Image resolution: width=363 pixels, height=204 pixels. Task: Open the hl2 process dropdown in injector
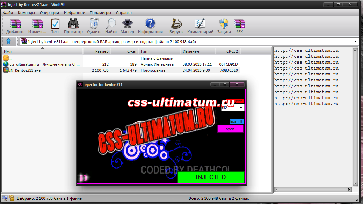[x=241, y=108]
